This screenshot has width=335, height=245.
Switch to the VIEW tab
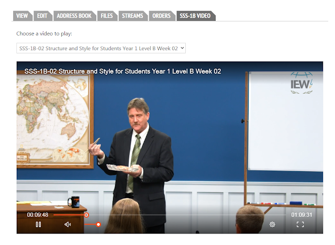coord(22,16)
